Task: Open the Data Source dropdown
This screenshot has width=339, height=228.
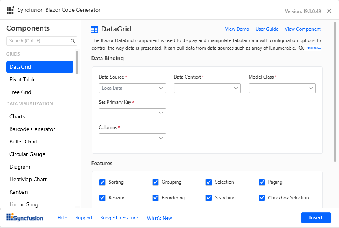Action: point(132,88)
